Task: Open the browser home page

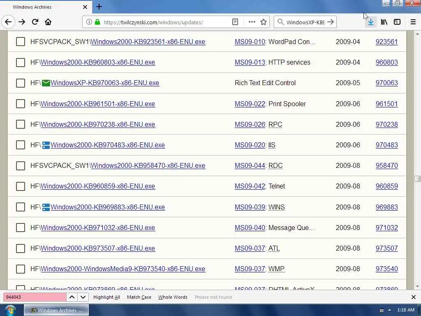Action: click(x=48, y=22)
